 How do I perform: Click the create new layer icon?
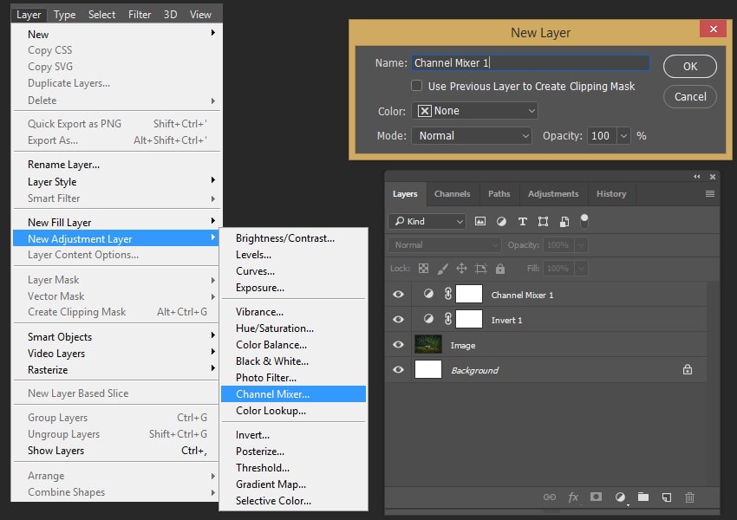[667, 497]
